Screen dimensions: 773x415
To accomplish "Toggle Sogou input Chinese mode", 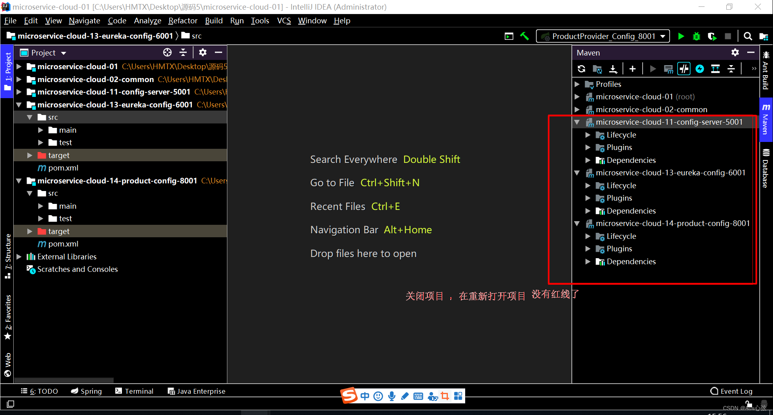I will [365, 397].
